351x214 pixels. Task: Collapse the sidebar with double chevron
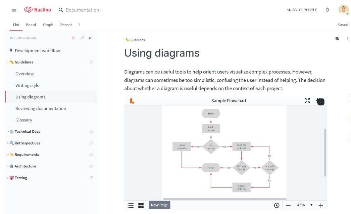(x=90, y=38)
